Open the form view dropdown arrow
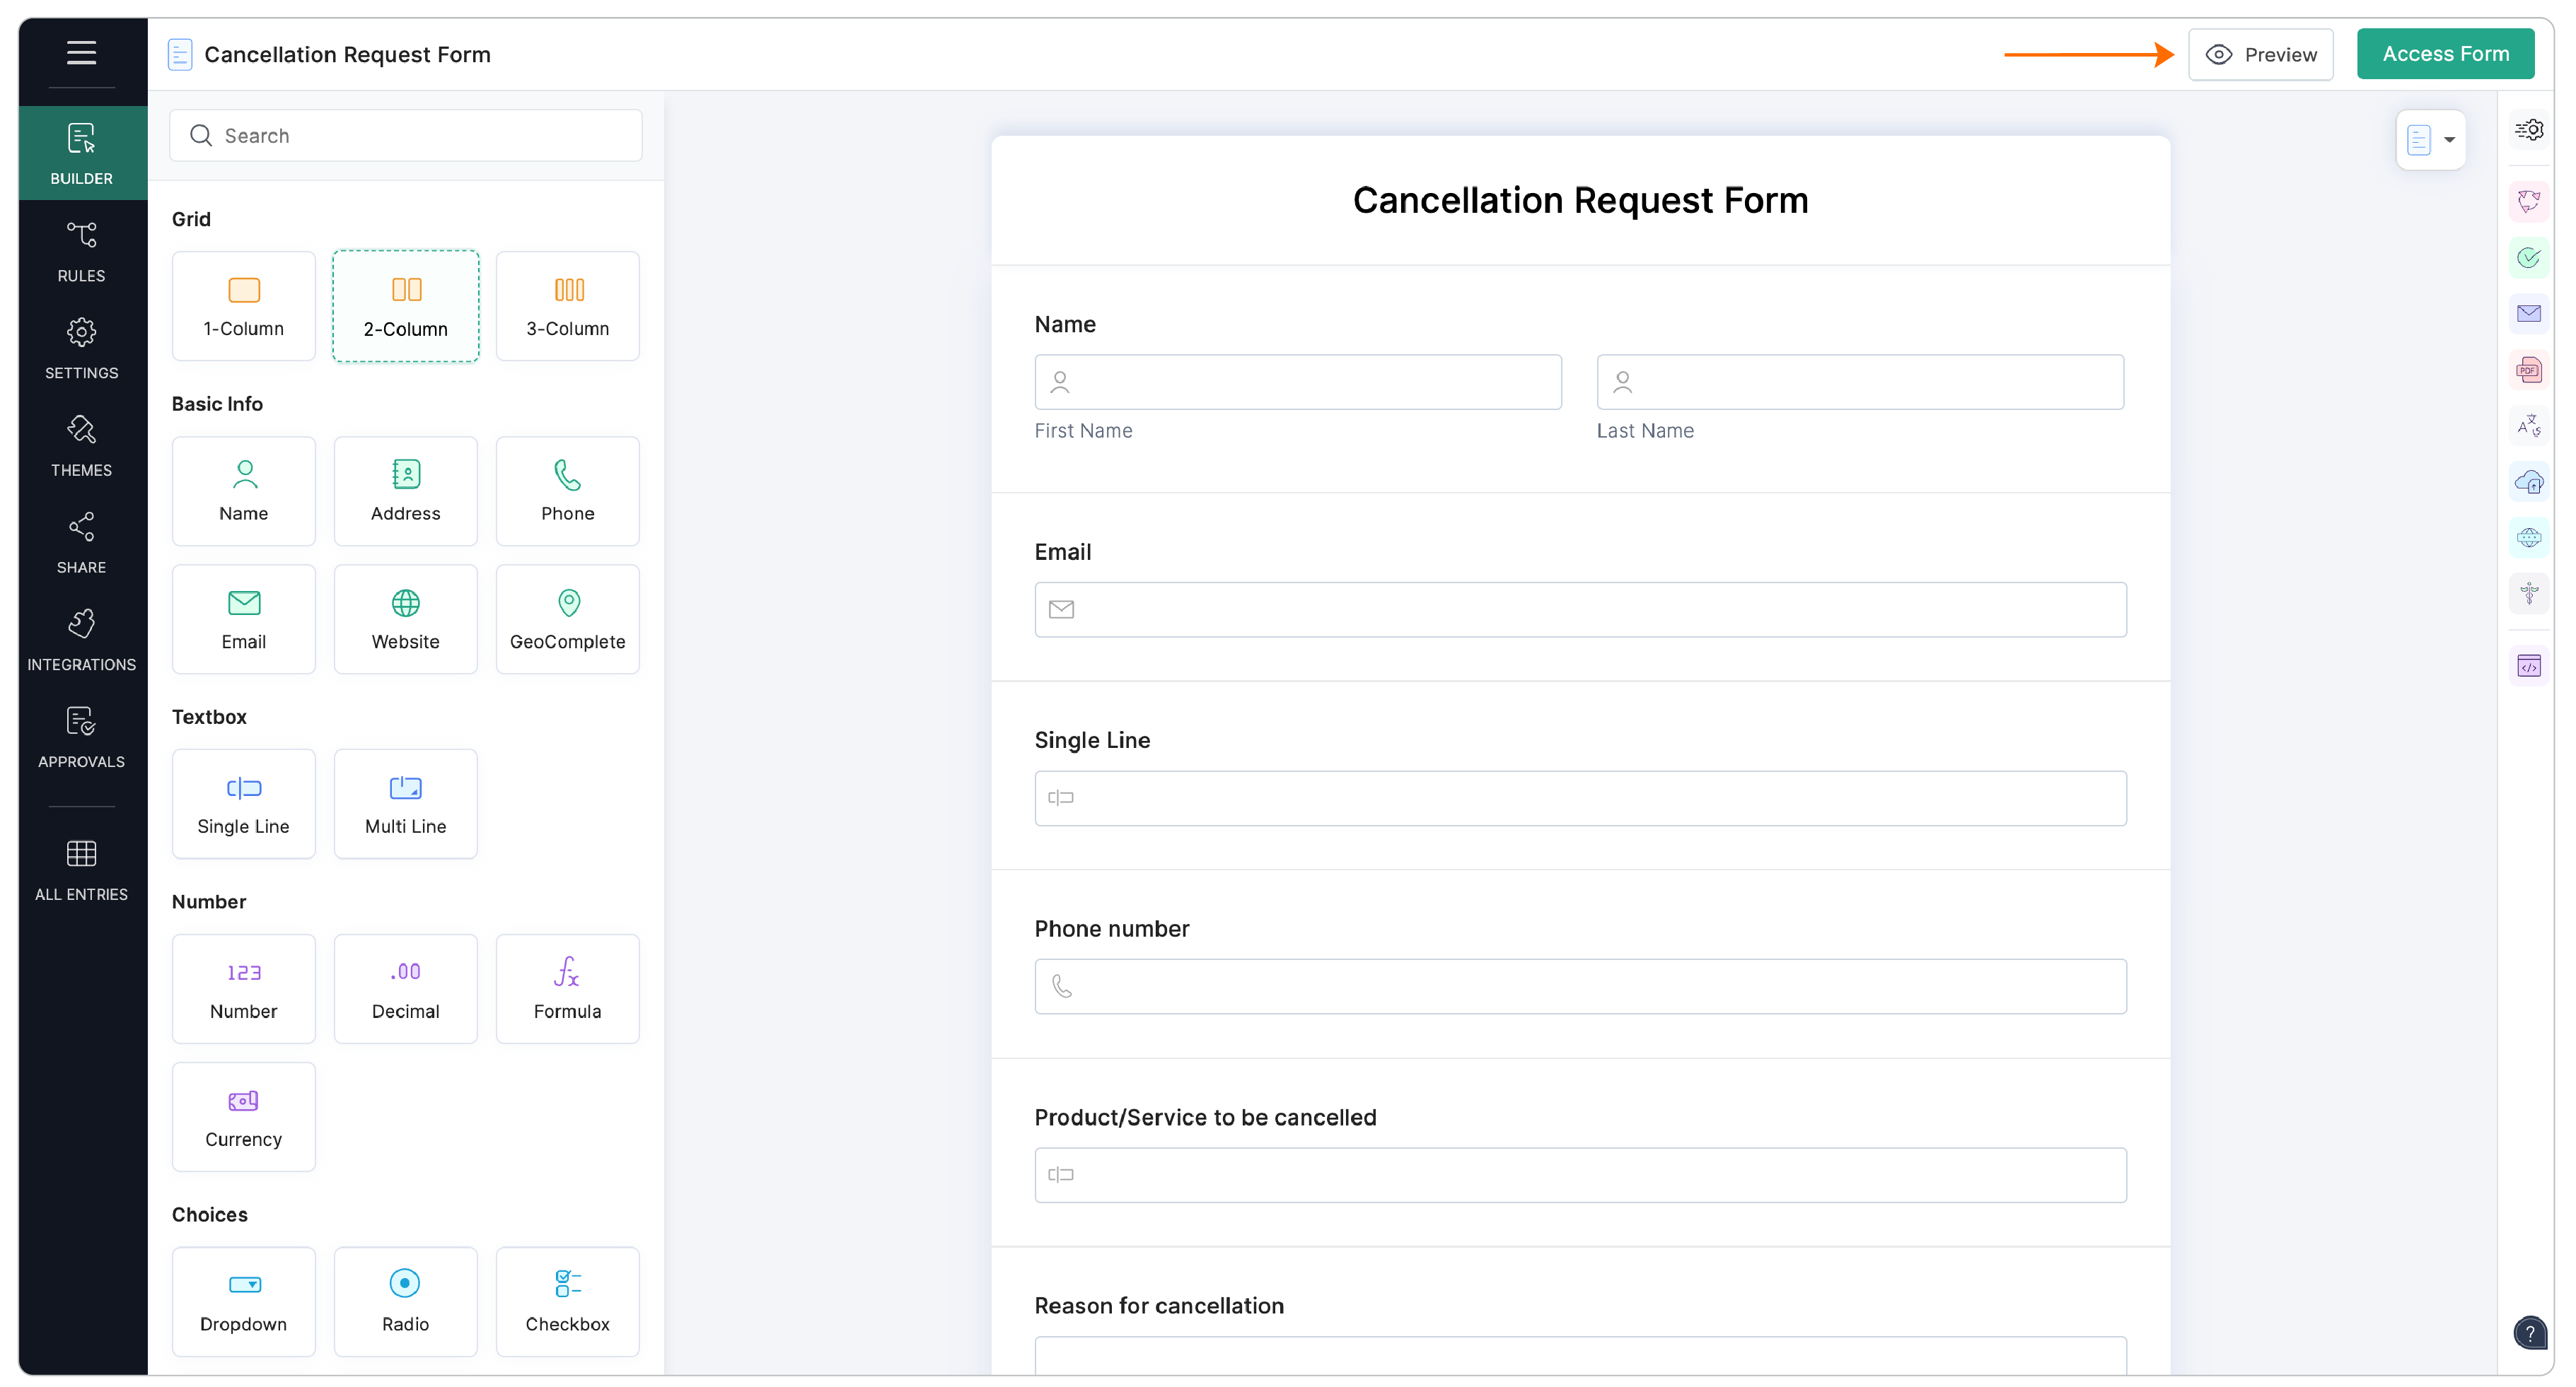Image resolution: width=2576 pixels, height=1387 pixels. pos(2447,139)
